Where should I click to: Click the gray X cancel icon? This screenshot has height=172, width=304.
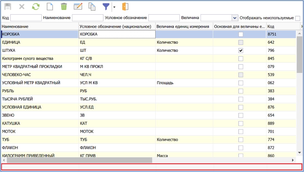coord(22,7)
